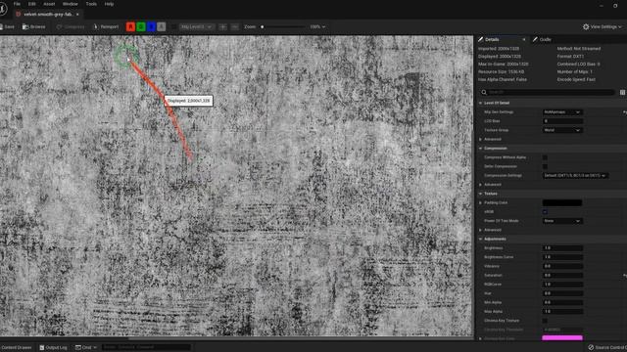The image size is (627, 352).
Task: Click the RGBCurve value field
Action: click(x=562, y=285)
